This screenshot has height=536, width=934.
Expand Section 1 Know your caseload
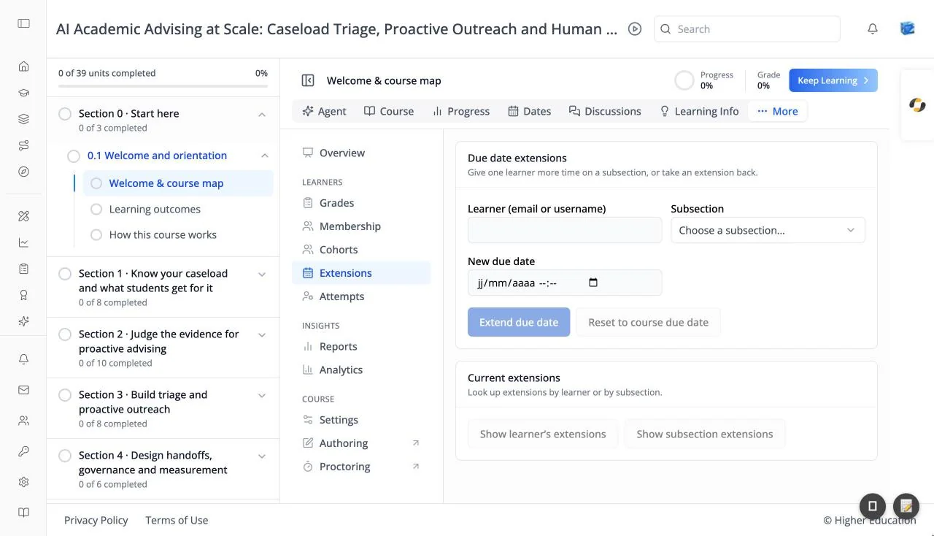(262, 274)
